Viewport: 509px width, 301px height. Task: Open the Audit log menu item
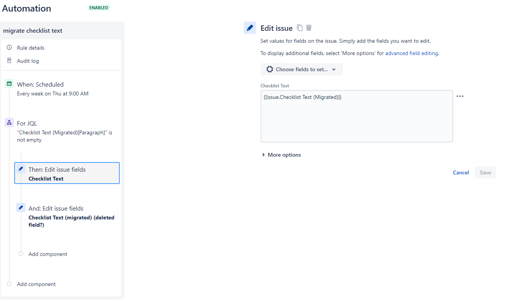point(28,61)
